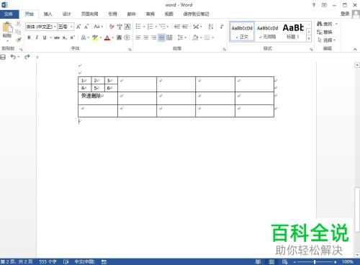Toggle Italic formatting
This screenshot has height=265, width=360.
point(37,37)
